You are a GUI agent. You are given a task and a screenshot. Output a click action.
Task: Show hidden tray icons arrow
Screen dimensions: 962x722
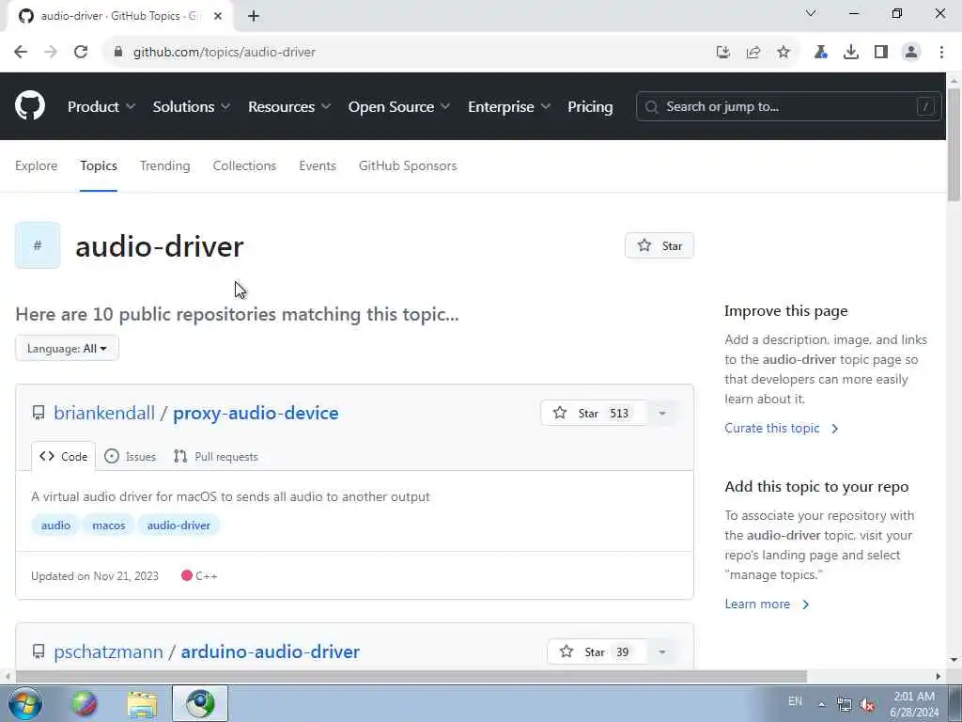(x=821, y=704)
